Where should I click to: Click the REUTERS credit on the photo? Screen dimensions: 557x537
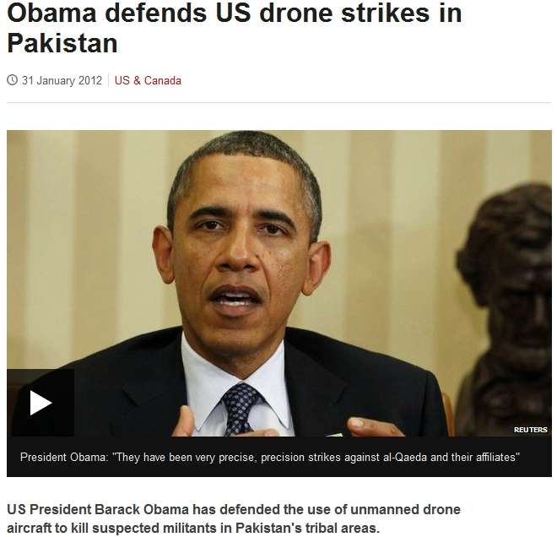[x=530, y=430]
